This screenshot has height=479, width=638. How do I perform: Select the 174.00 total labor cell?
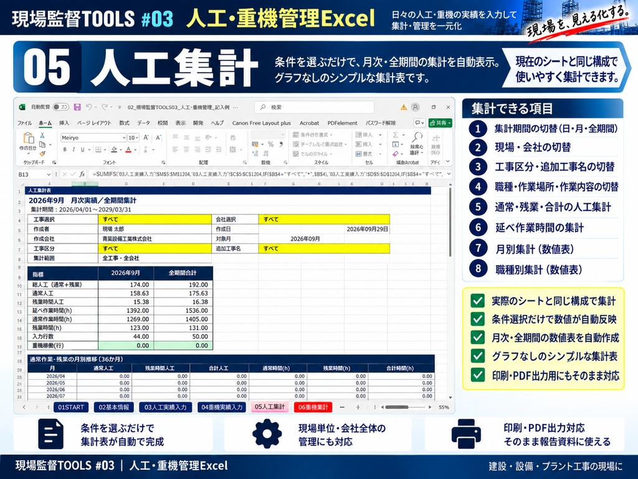pos(126,284)
